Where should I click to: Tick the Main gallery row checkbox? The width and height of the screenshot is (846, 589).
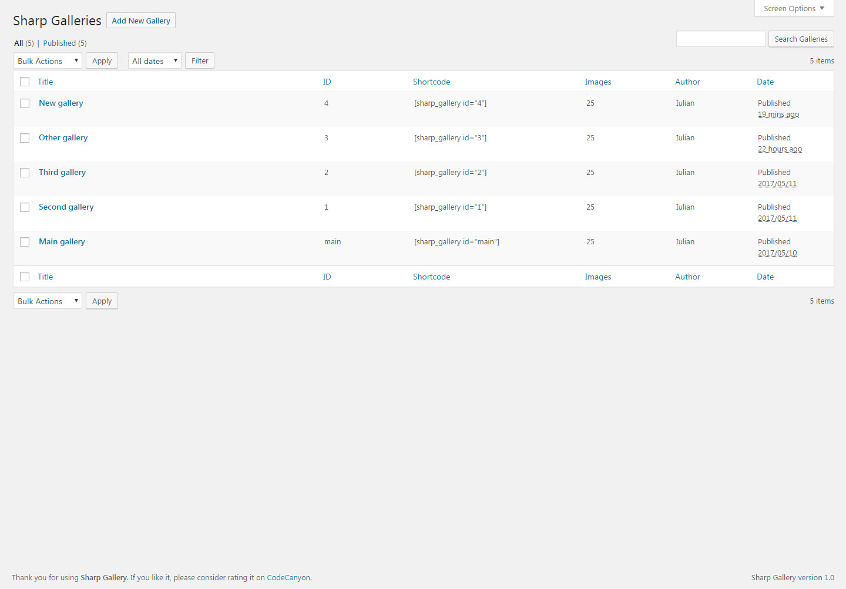pos(25,242)
